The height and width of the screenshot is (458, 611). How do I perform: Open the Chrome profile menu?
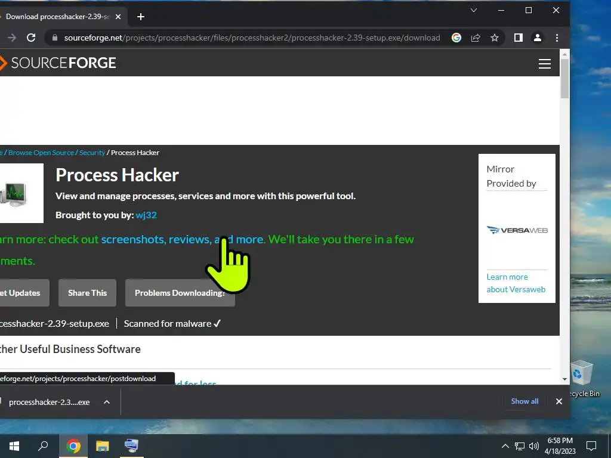coord(538,38)
